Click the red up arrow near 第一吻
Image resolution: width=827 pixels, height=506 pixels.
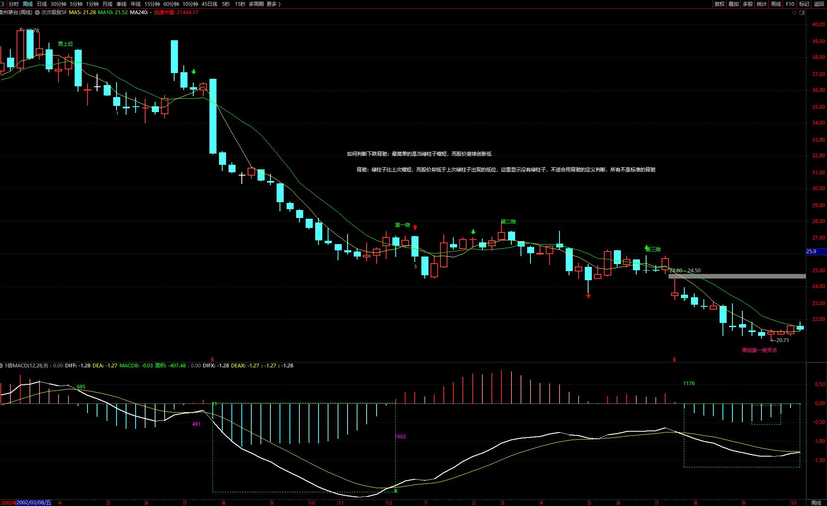(x=415, y=227)
